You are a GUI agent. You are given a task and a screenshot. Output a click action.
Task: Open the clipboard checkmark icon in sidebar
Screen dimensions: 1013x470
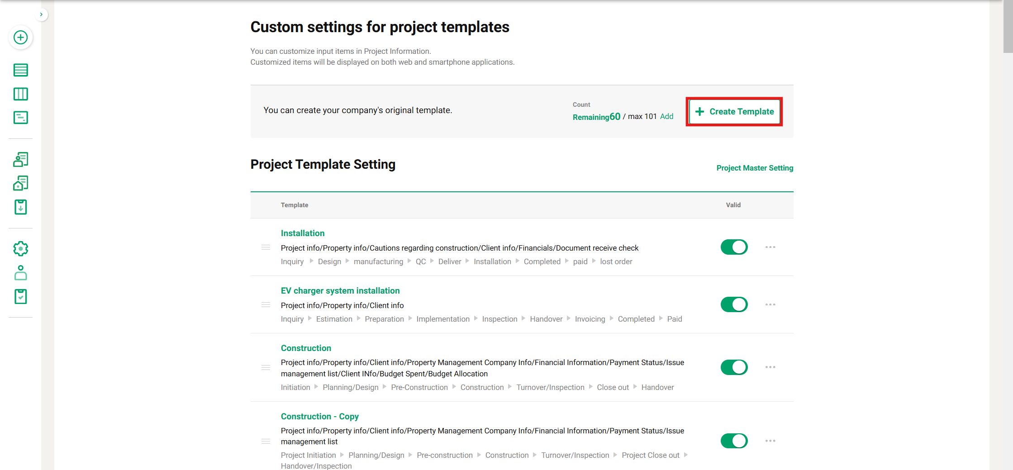point(20,297)
